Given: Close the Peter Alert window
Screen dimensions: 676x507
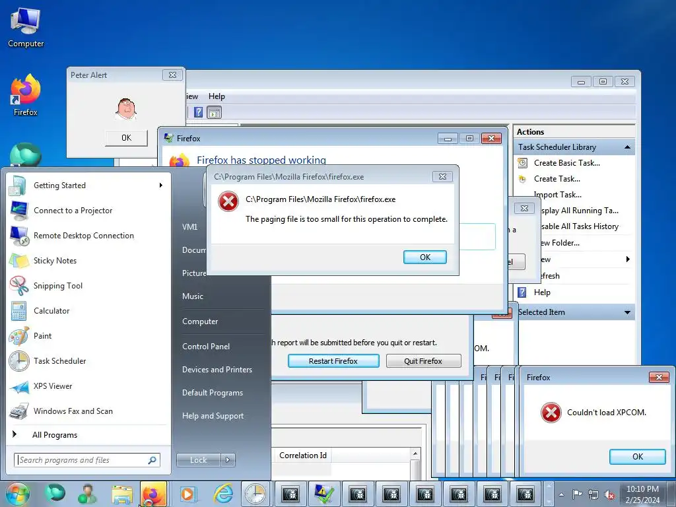Looking at the screenshot, I should click(x=172, y=75).
